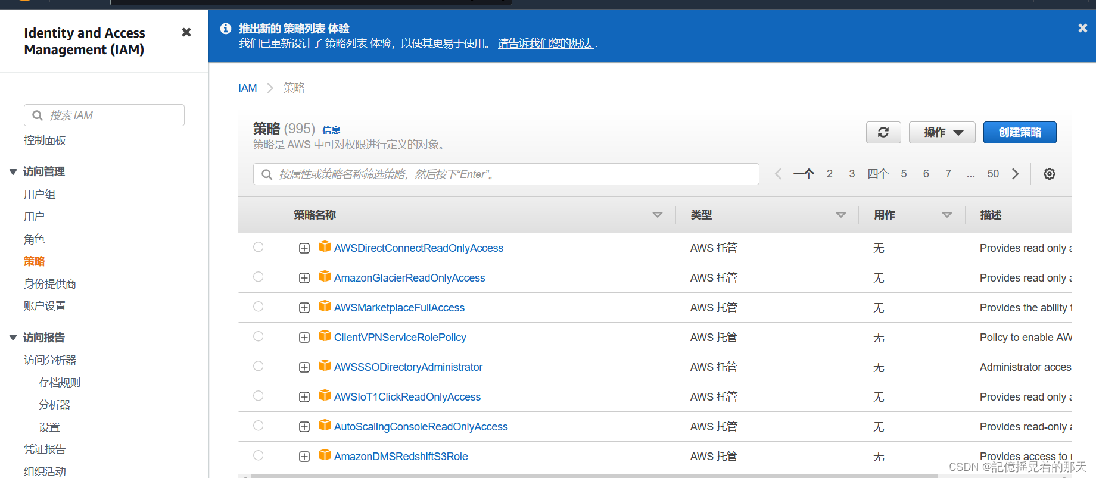Image resolution: width=1096 pixels, height=478 pixels.
Task: Open 账户设置 in sidebar
Action: (45, 306)
